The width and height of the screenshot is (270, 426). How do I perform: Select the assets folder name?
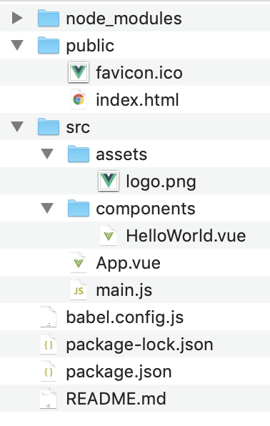(x=121, y=154)
